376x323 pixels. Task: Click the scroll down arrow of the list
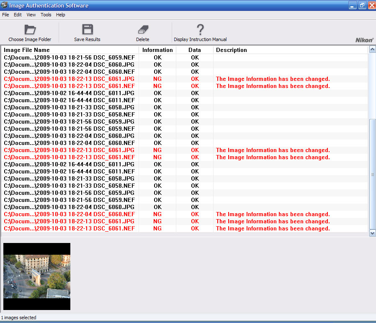[x=372, y=233]
